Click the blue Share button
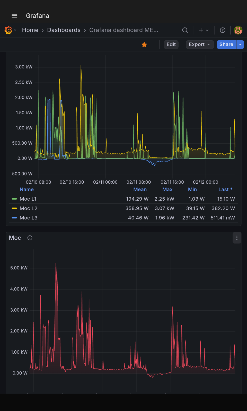 coord(226,44)
